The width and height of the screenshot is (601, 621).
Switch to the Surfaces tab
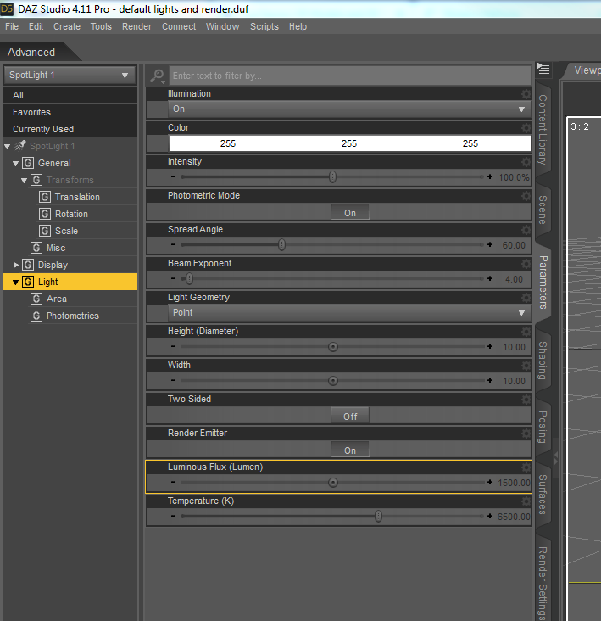coord(543,495)
